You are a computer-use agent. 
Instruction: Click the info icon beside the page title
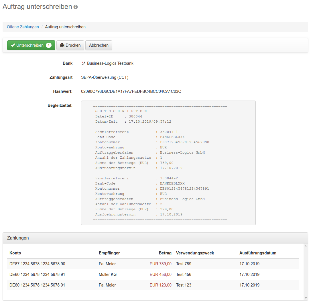(x=76, y=7)
